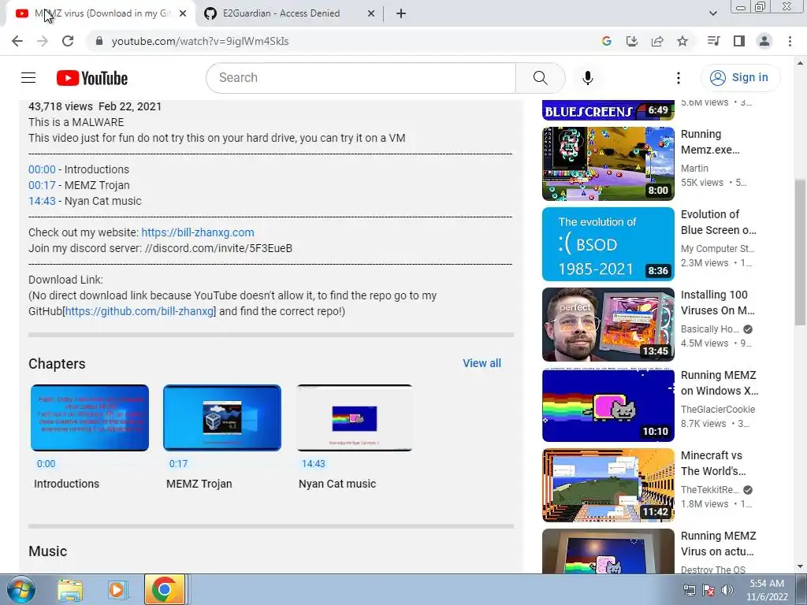Close the MEMZ virus tab

183,14
